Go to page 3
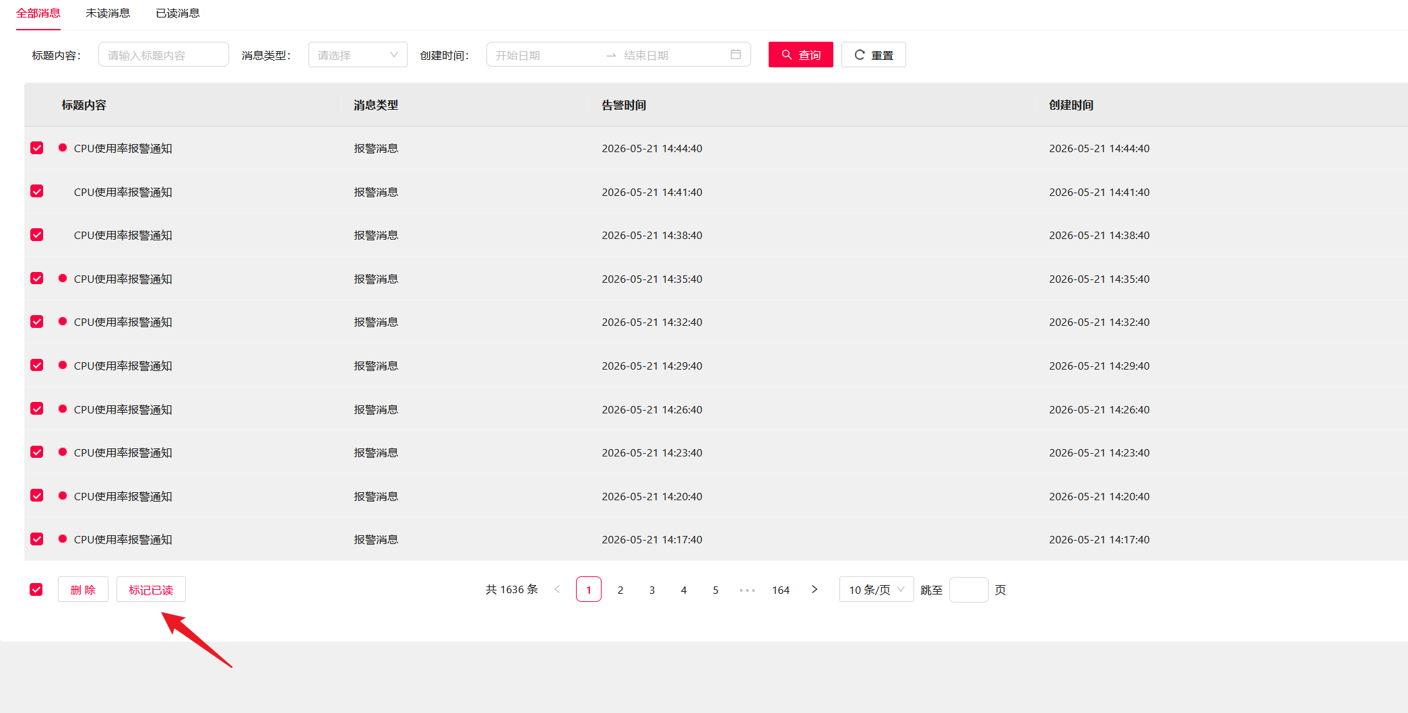Viewport: 1408px width, 713px height. coord(652,590)
